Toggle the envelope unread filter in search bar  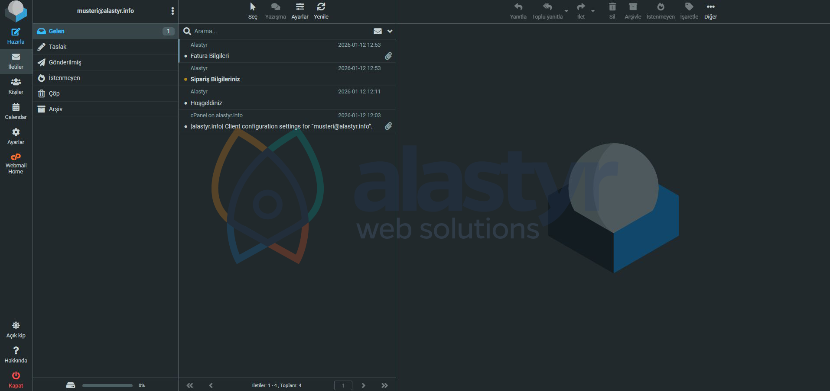378,31
